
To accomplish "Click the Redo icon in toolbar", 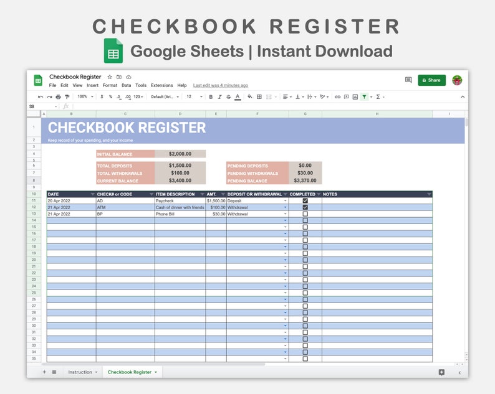I will (49, 96).
